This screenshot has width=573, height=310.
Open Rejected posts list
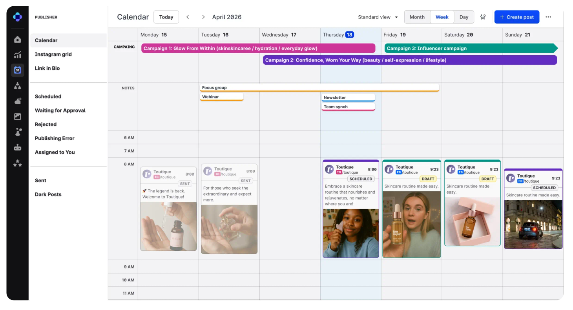point(46,124)
